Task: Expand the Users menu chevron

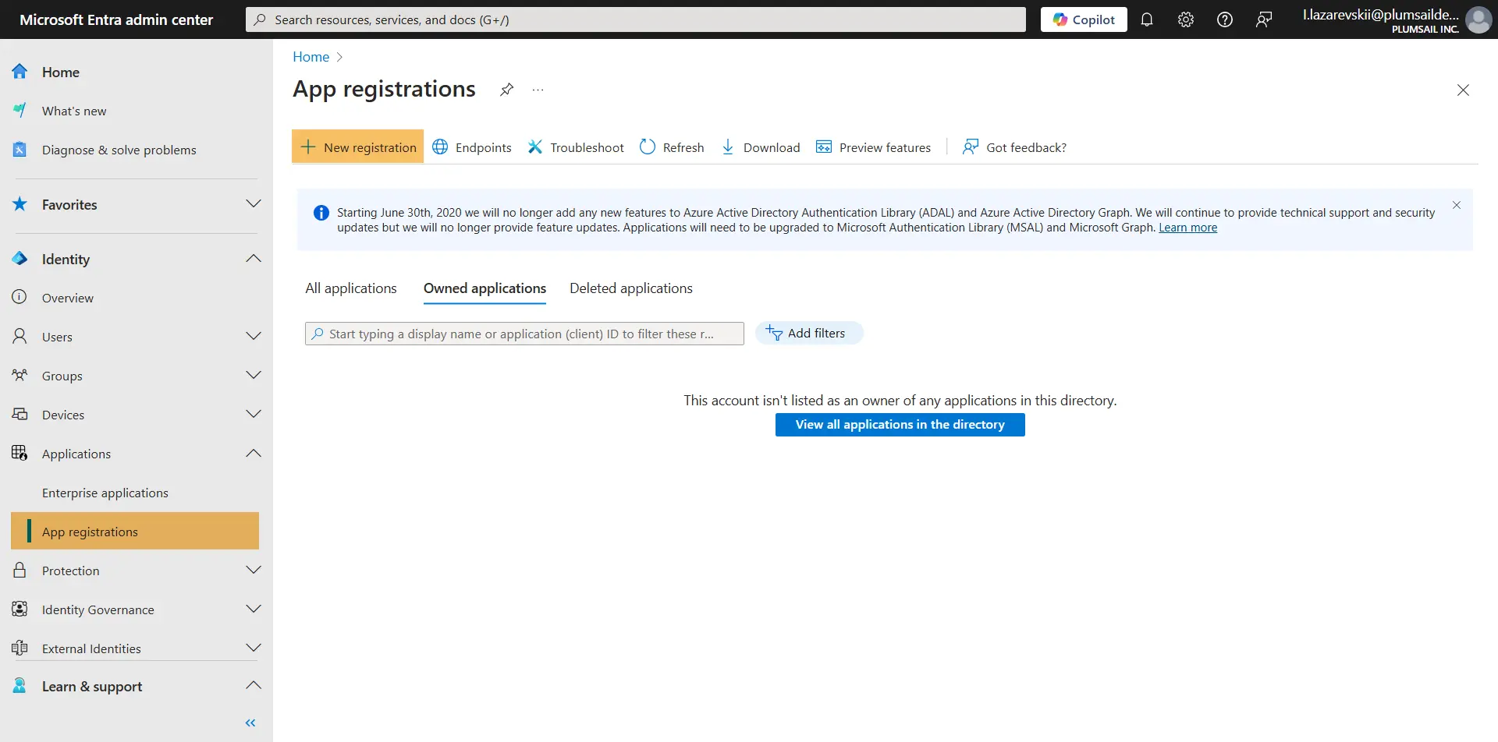Action: click(x=254, y=336)
